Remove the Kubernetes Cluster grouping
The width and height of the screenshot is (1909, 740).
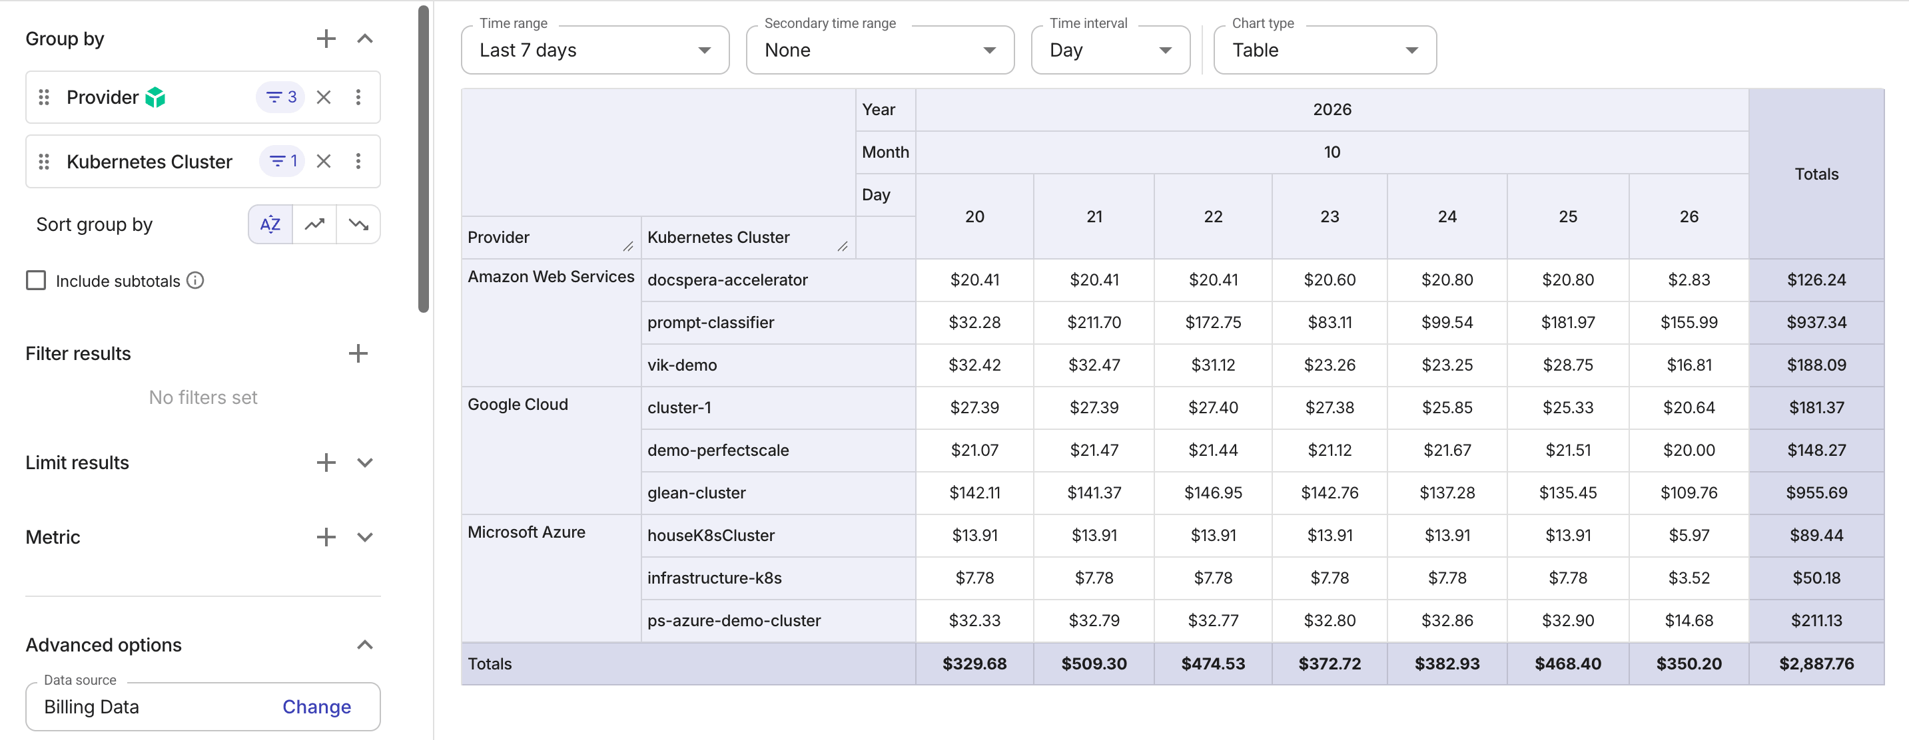click(324, 162)
